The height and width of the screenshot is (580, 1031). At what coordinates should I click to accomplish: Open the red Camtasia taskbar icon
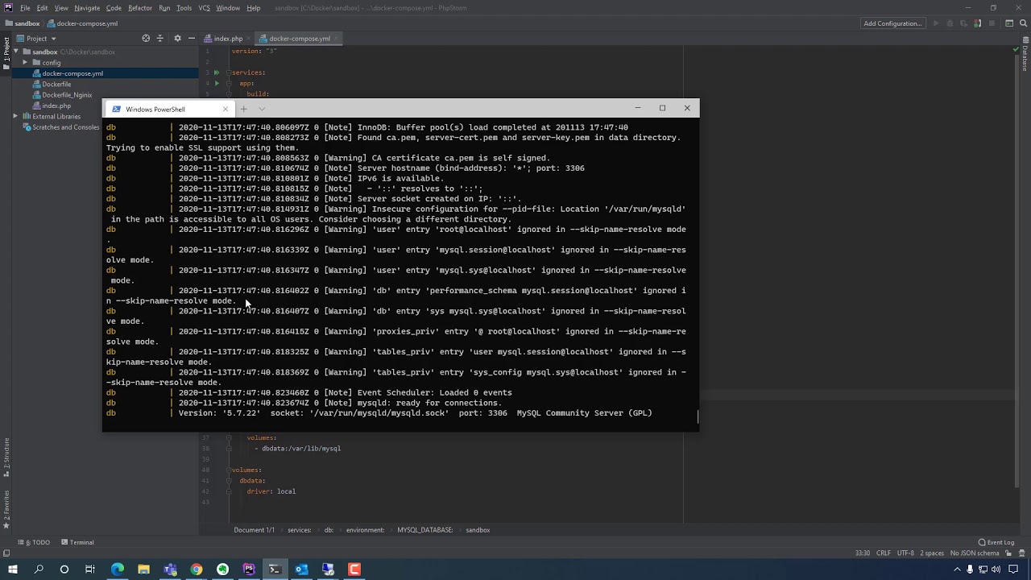coord(354,570)
